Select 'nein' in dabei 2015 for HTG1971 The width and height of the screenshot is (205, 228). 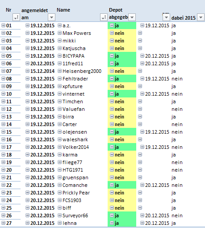177,170
